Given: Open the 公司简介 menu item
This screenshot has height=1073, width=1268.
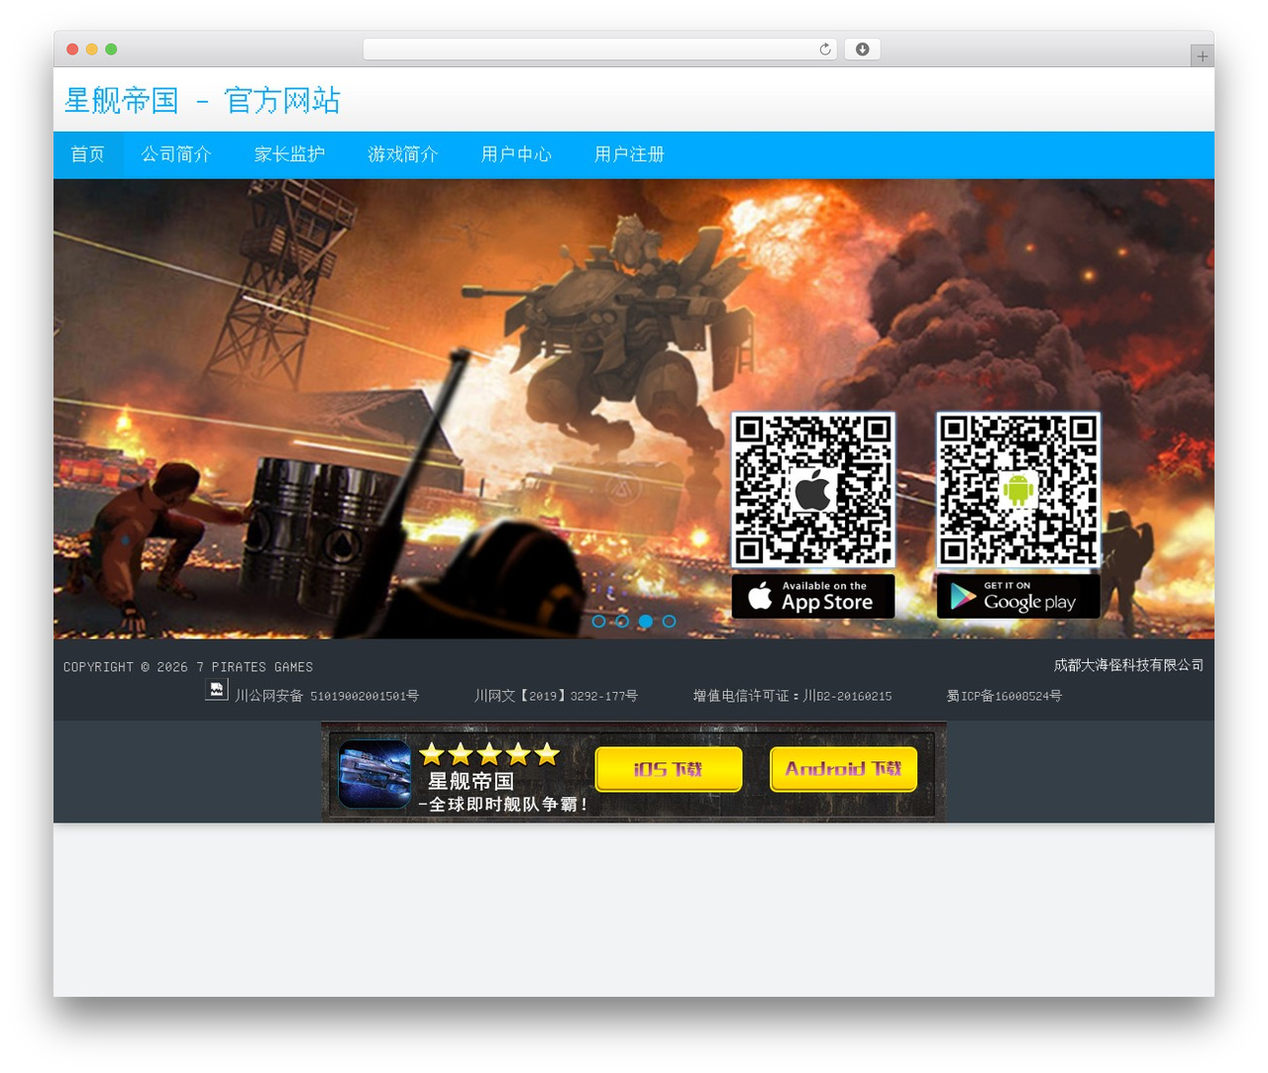Looking at the screenshot, I should [176, 154].
